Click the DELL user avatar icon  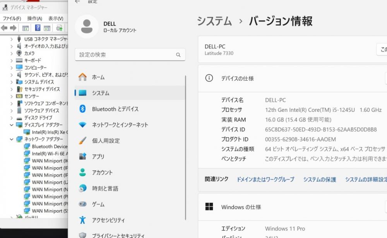(87, 26)
